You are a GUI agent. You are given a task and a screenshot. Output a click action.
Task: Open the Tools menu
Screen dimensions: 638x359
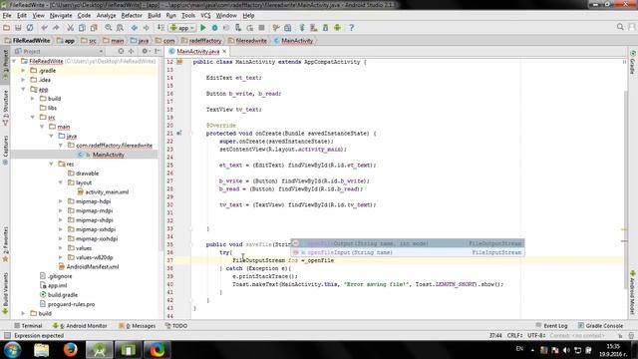point(188,16)
